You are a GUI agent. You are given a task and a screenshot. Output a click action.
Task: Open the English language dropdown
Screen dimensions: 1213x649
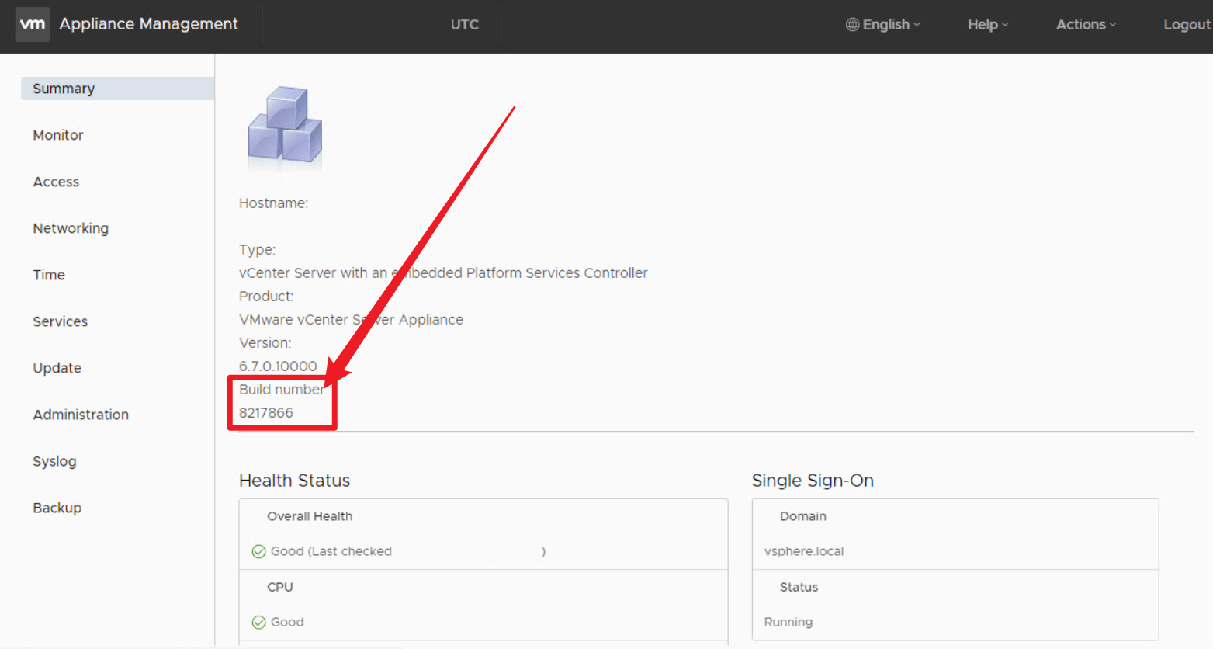pos(883,24)
